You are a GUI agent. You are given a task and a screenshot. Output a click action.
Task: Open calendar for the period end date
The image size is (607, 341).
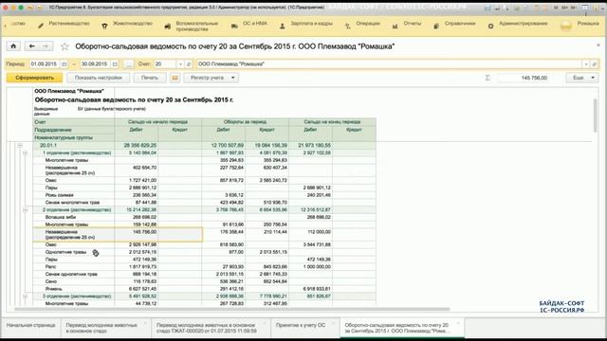pyautogui.click(x=115, y=64)
